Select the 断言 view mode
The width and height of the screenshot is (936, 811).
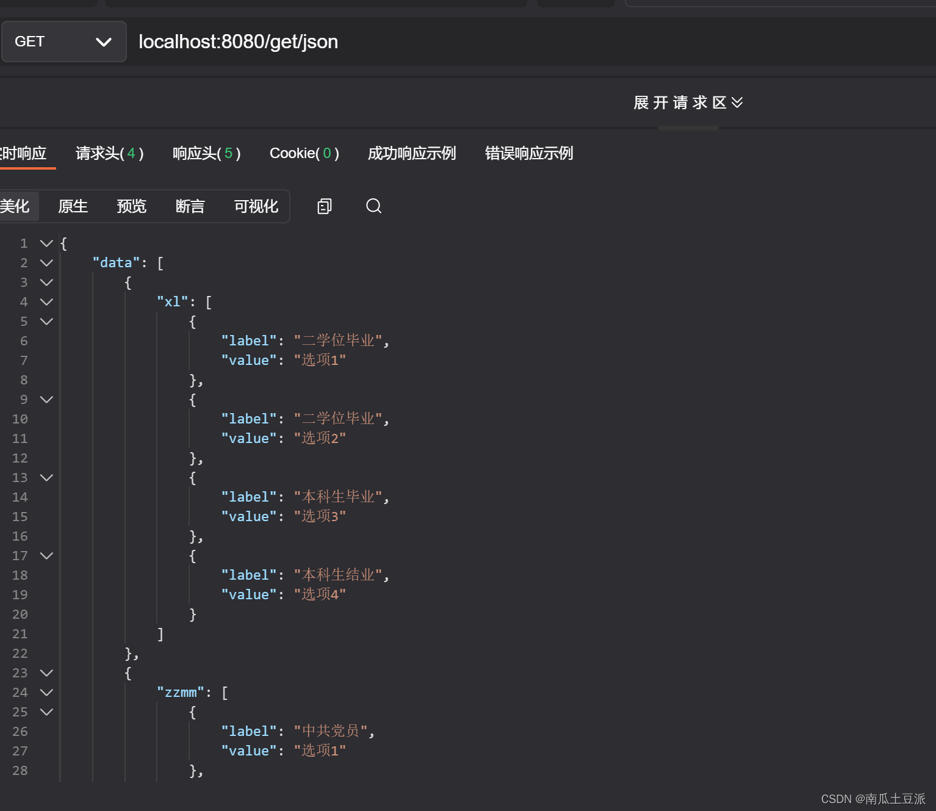[x=190, y=206]
